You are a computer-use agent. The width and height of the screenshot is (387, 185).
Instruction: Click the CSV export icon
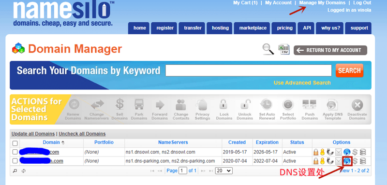[x=284, y=49]
